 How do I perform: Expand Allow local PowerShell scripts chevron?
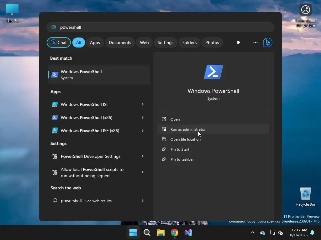[143, 172]
